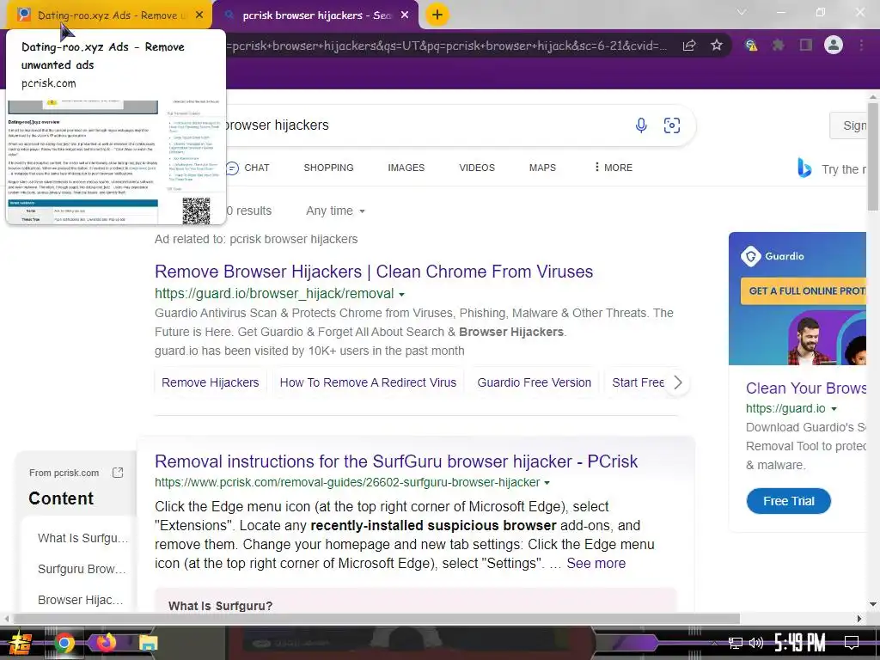Click the address bar URL text
Viewport: 880px width, 660px height.
[446, 46]
